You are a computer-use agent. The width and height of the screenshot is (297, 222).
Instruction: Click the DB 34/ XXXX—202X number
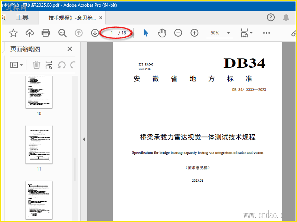coord(249,90)
